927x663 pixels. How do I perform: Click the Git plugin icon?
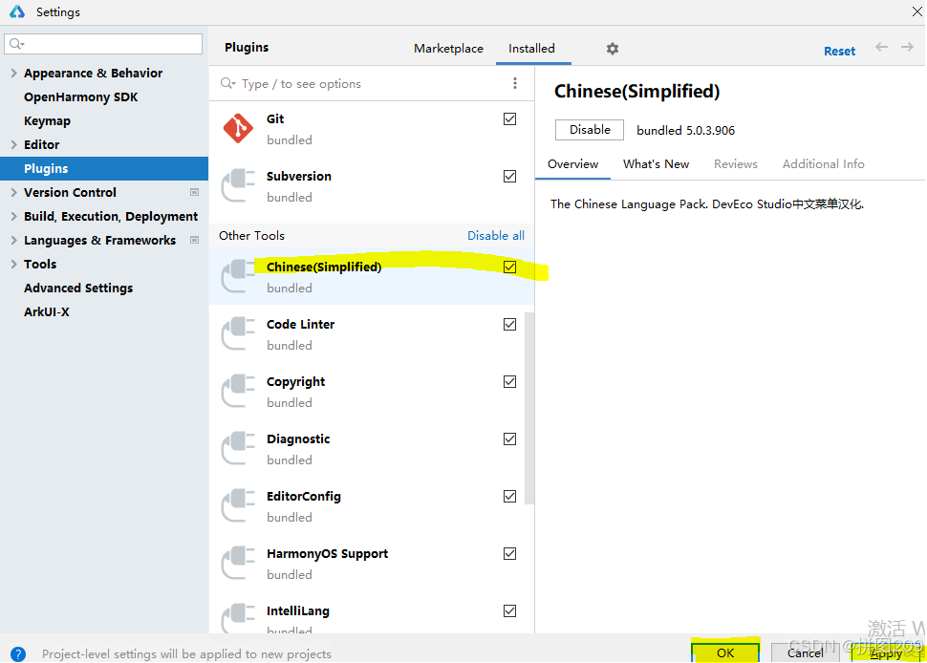[238, 128]
